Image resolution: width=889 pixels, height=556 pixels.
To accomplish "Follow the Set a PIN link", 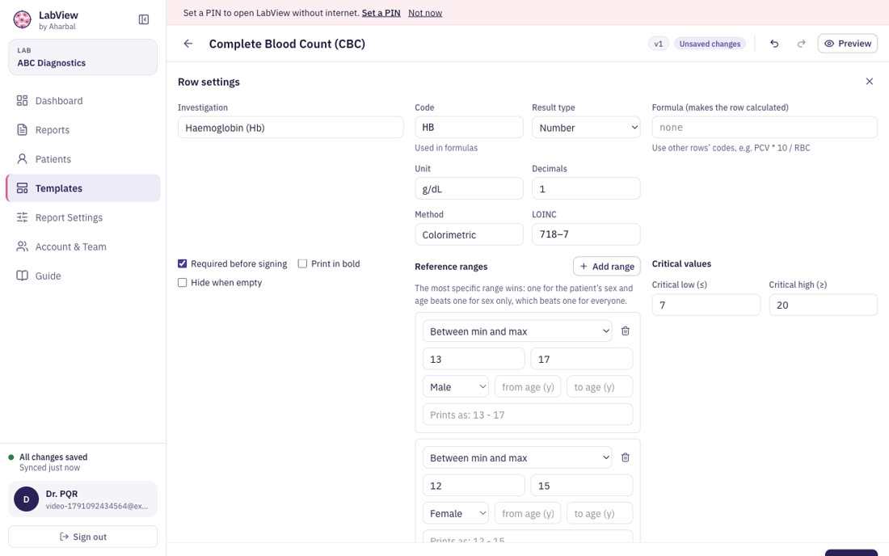I will [x=381, y=12].
